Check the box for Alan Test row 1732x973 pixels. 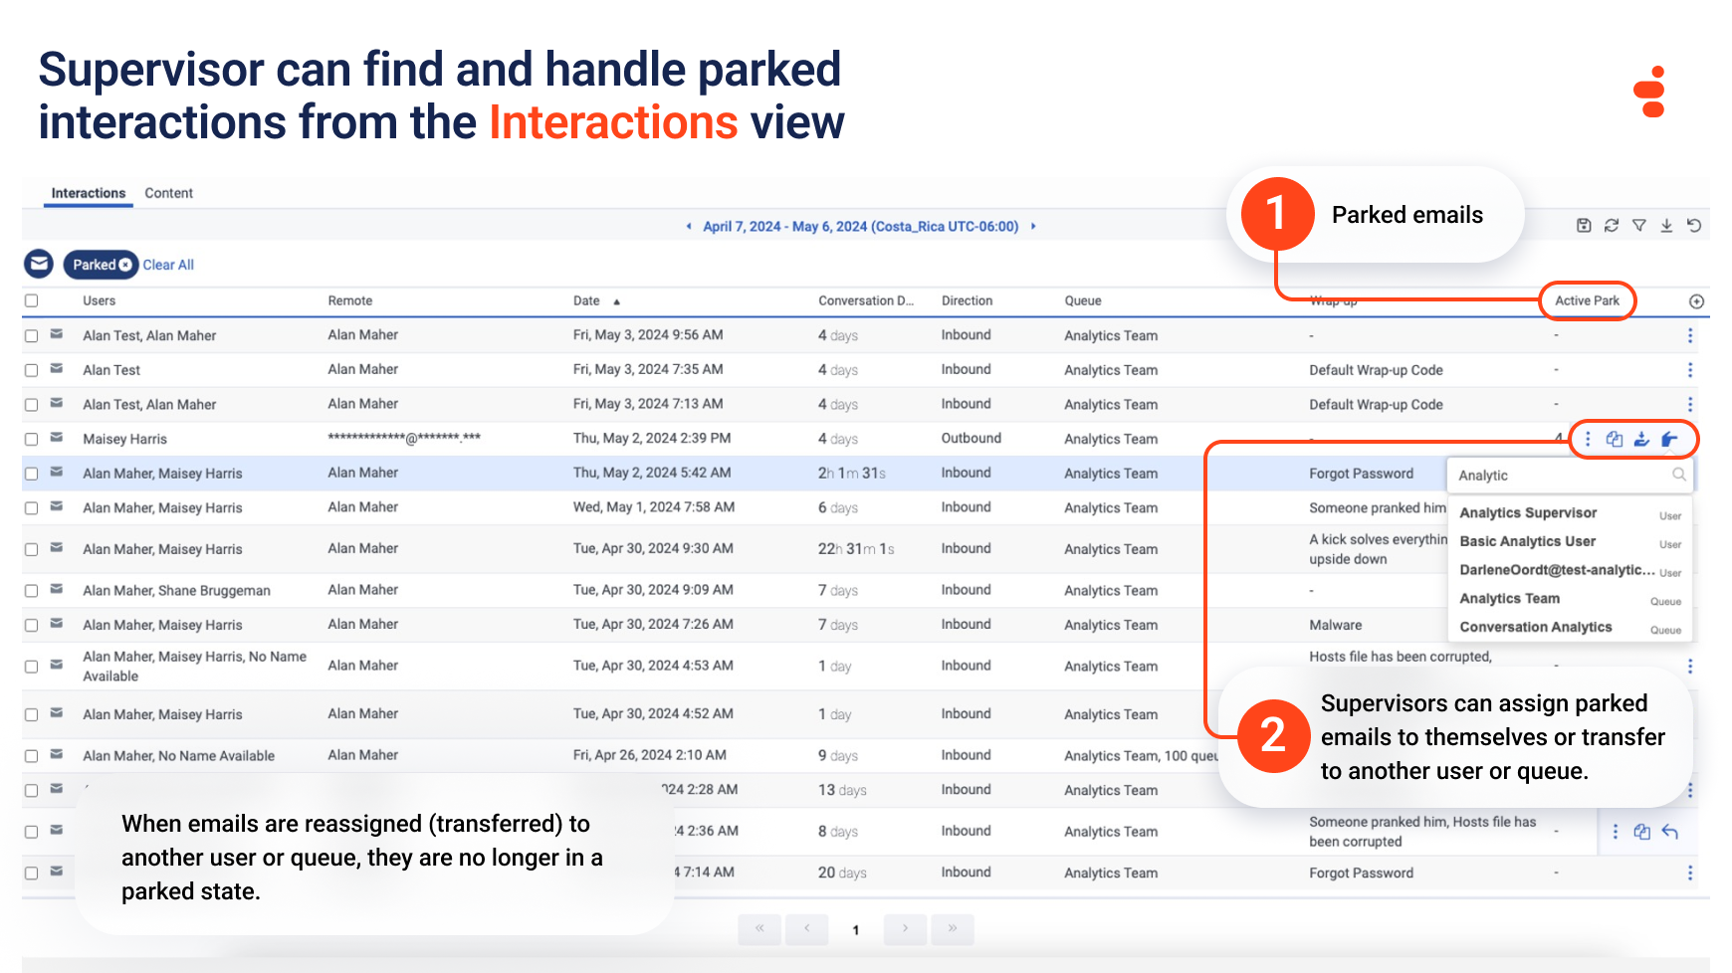pos(32,370)
